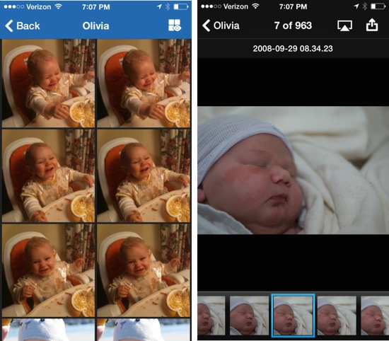Tap the Olivia back button in the right screen
Screen dimensions: 389x341
point(221,25)
